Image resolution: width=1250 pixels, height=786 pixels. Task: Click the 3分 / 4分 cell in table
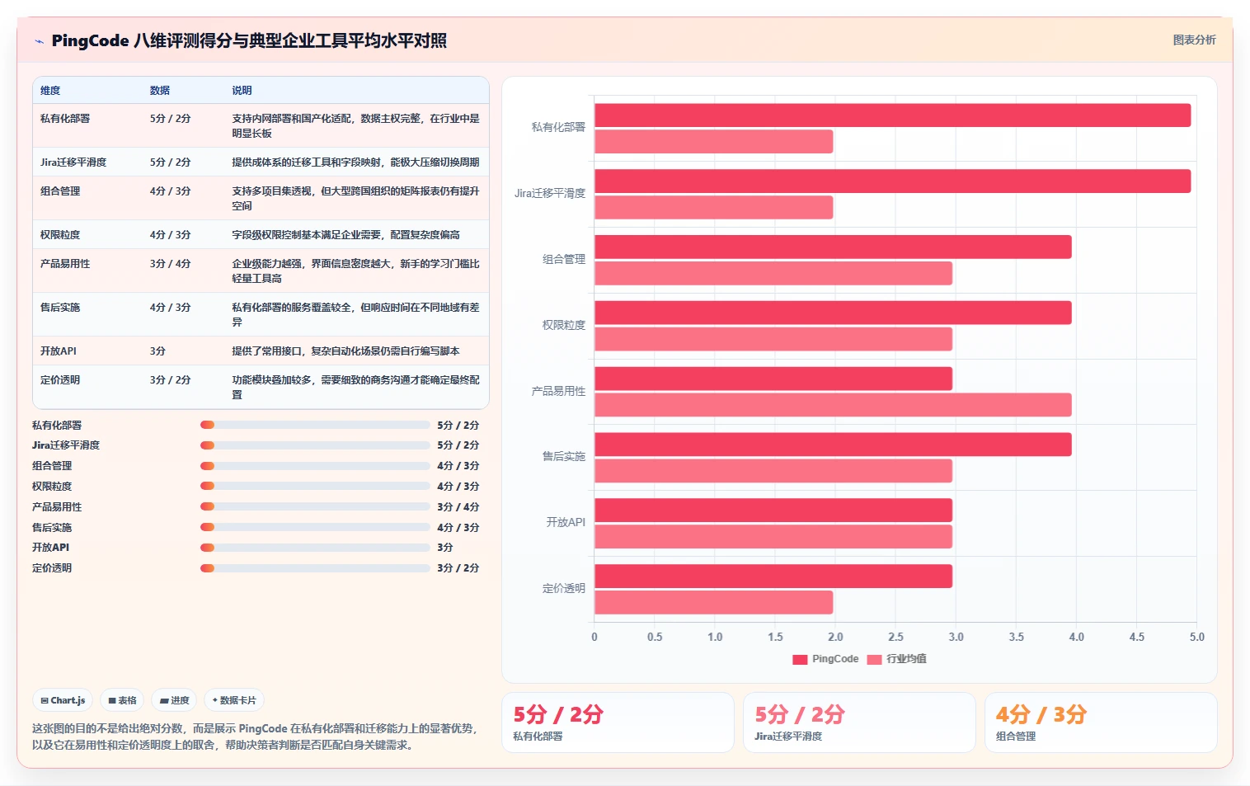click(x=171, y=264)
